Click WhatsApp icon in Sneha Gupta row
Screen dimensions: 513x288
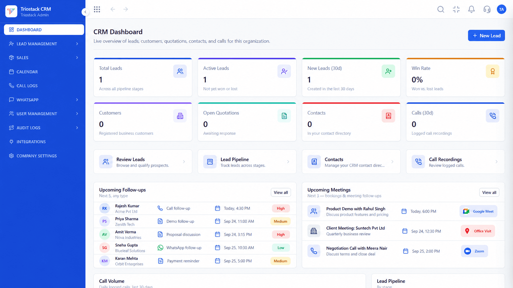(x=160, y=248)
